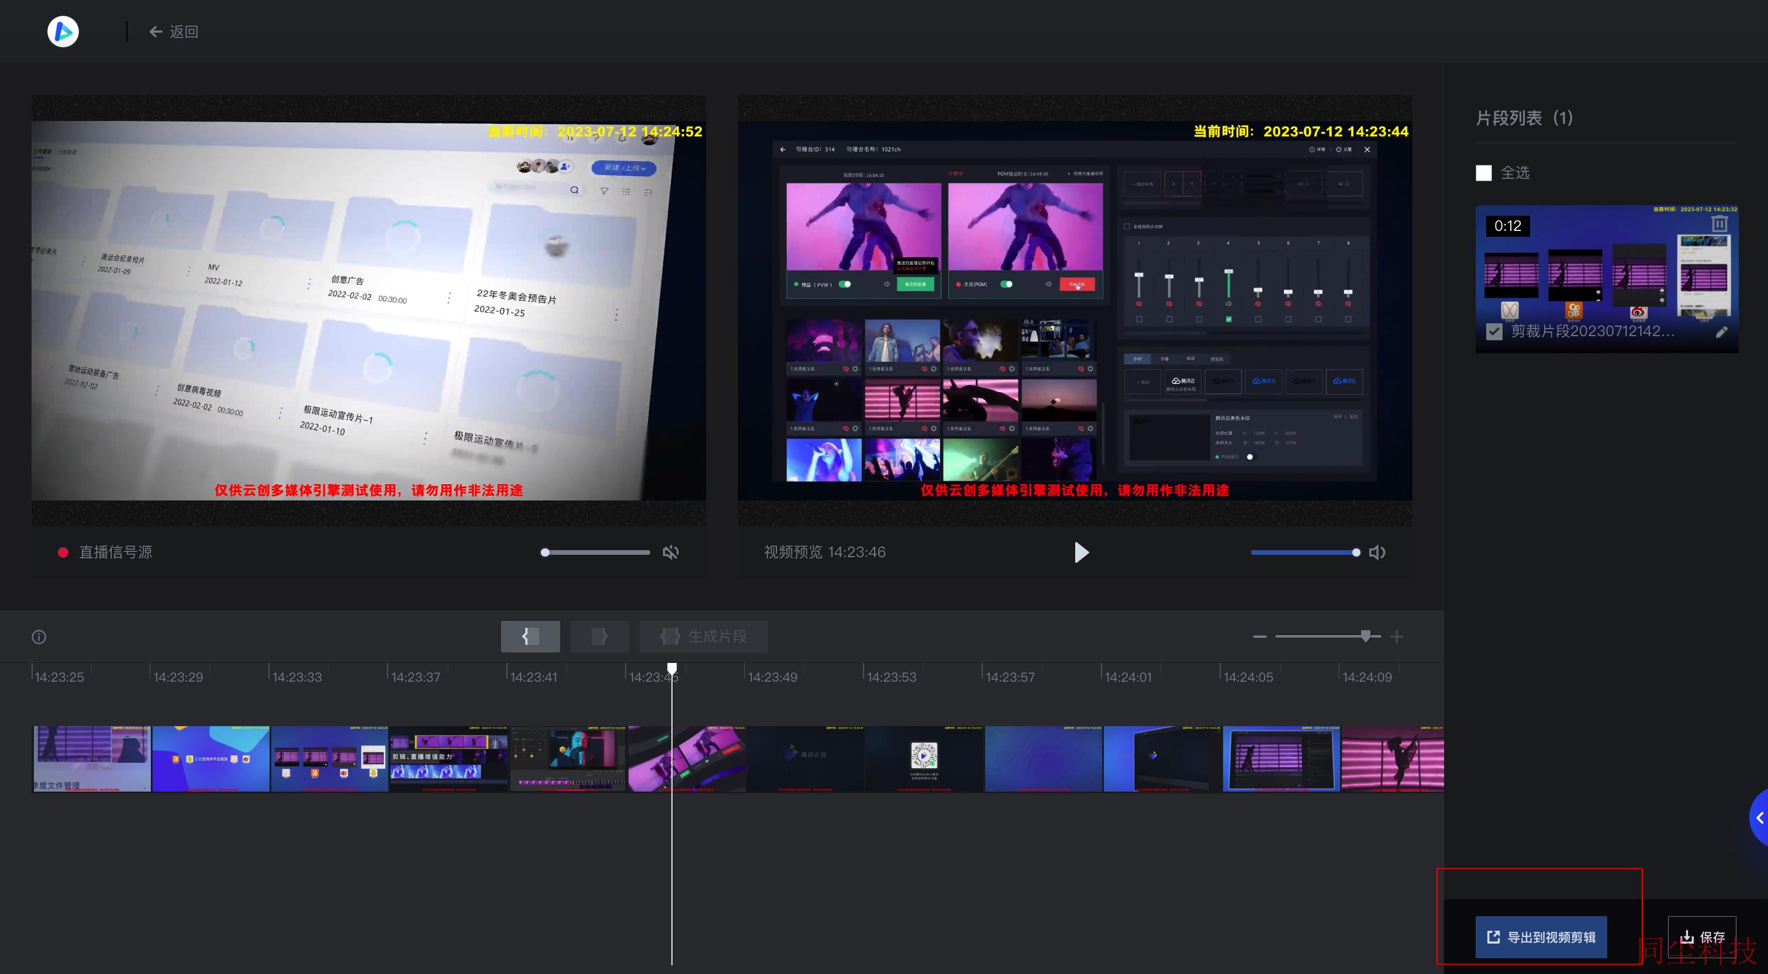Screen dimensions: 1768x974
Task: Open the timeline info icon
Action: 39,637
